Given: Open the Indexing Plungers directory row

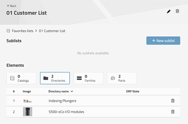Looking at the screenshot, I should pos(93,101).
